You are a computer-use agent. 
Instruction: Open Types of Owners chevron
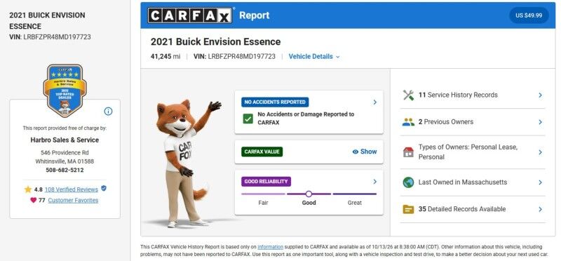click(540, 152)
